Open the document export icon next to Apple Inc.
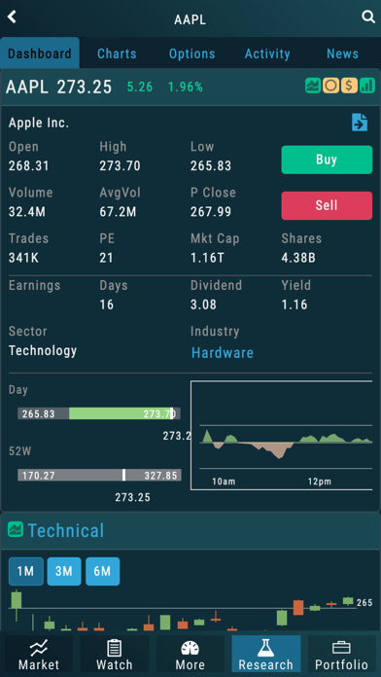Screen dimensions: 381x677 (360, 123)
